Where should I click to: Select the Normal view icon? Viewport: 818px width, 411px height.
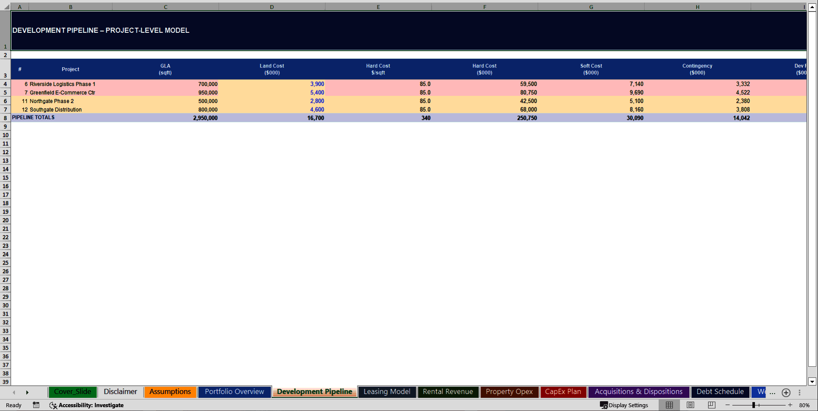[669, 405]
